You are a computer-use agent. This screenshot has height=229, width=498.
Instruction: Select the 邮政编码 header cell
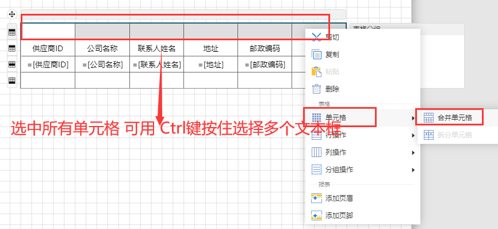pos(265,48)
